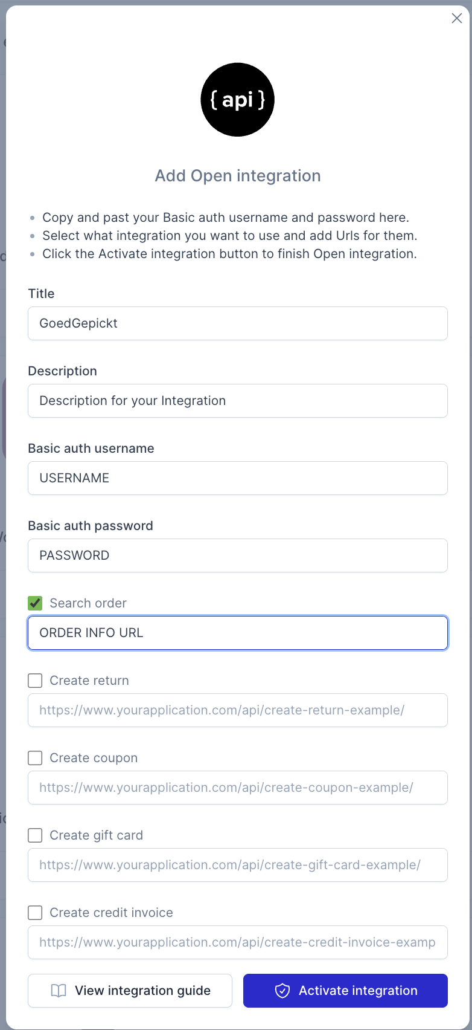The width and height of the screenshot is (472, 1030).
Task: Tick the Create gift card checkbox
Action: point(36,835)
